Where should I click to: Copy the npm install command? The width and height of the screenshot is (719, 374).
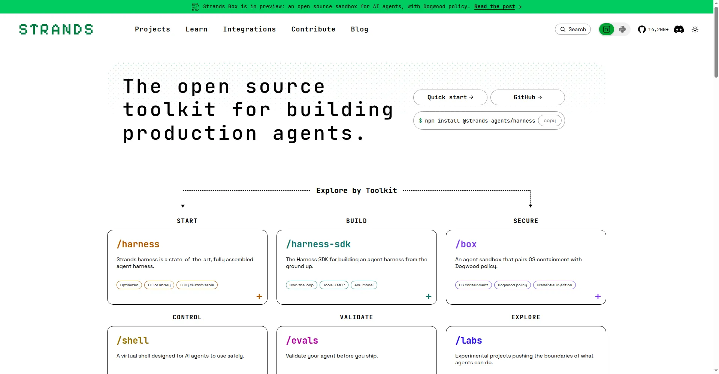click(550, 121)
